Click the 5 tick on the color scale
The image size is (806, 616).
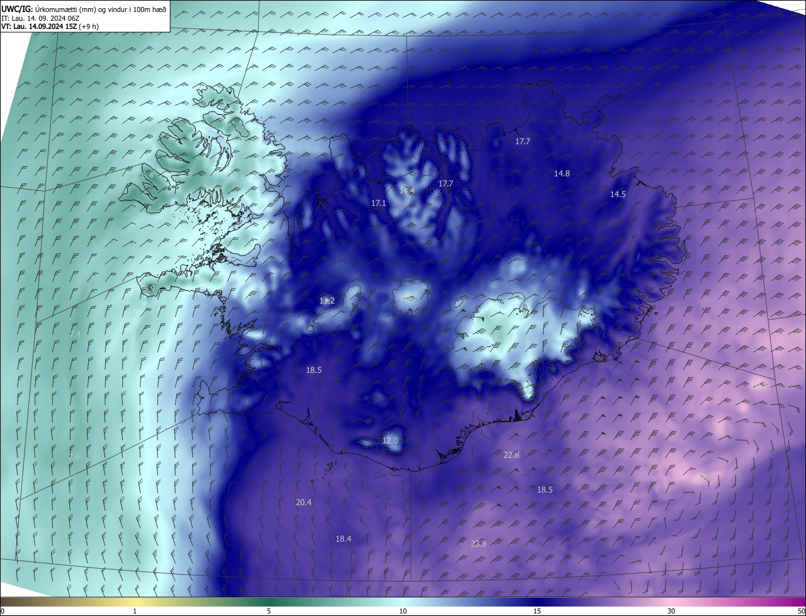(269, 611)
